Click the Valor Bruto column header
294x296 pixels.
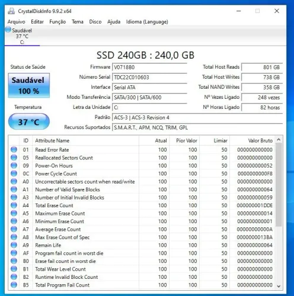point(252,141)
